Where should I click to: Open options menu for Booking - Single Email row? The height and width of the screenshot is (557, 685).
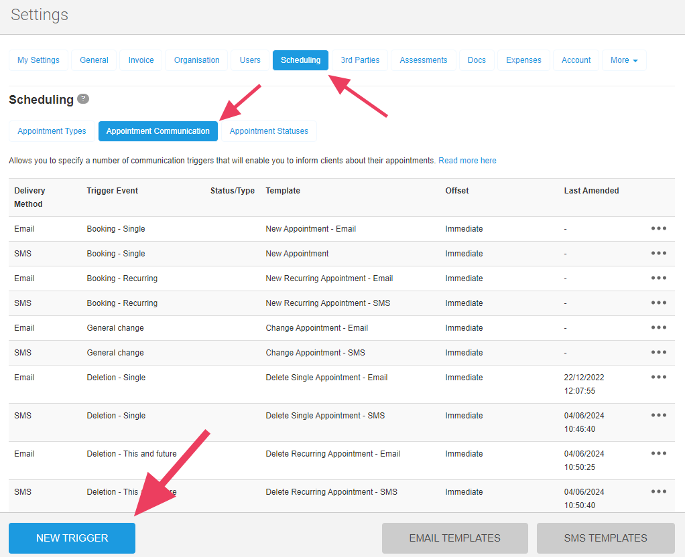pos(658,228)
